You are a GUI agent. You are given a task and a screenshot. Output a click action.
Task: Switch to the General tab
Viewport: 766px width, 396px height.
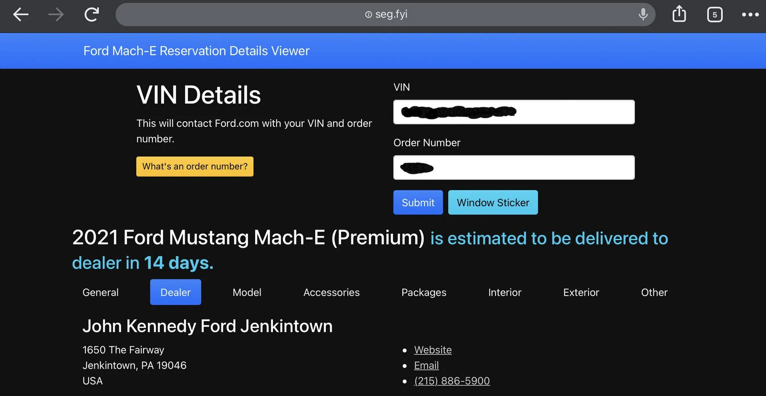click(100, 292)
